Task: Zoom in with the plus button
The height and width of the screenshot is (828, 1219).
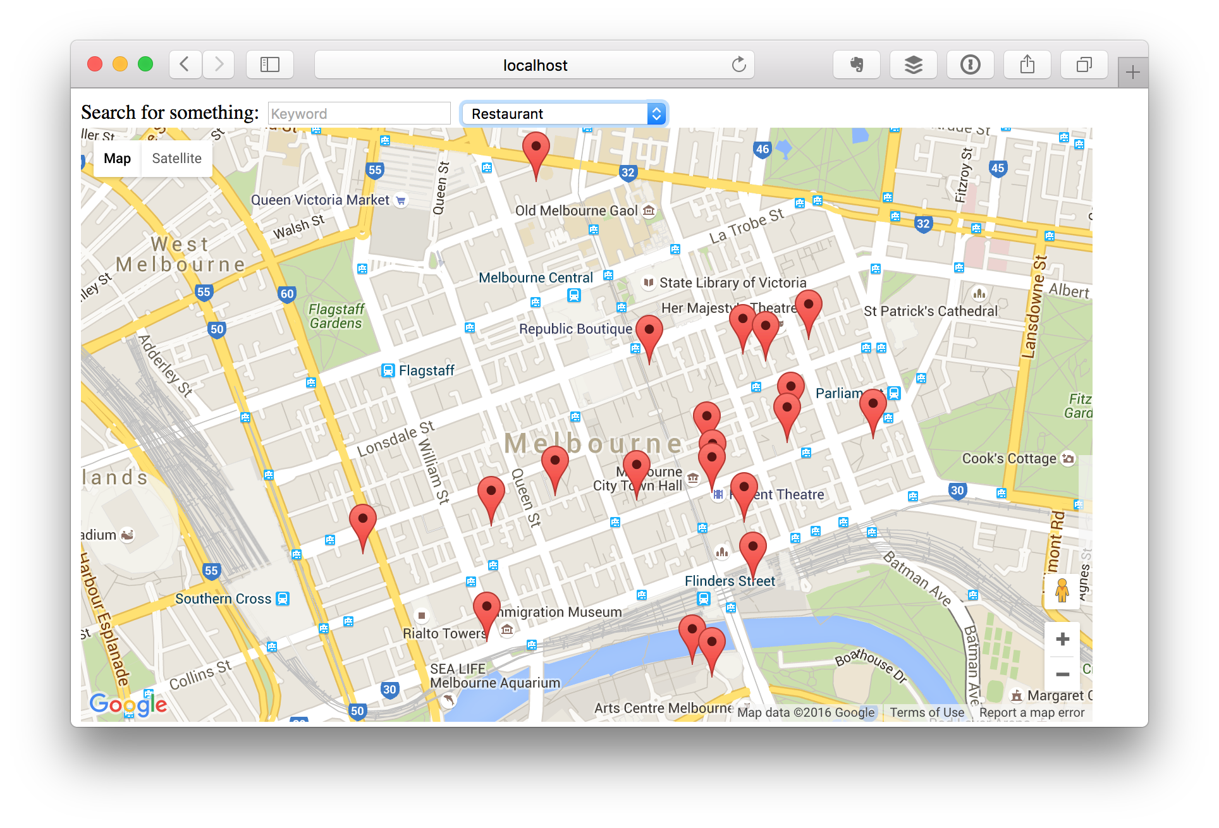Action: tap(1062, 639)
